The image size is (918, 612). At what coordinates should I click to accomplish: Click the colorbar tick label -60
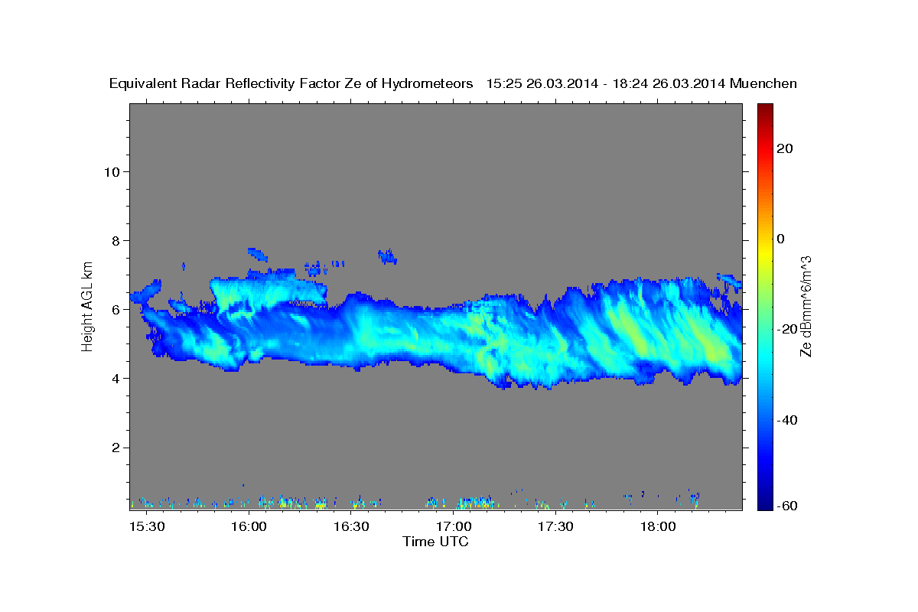tap(788, 506)
